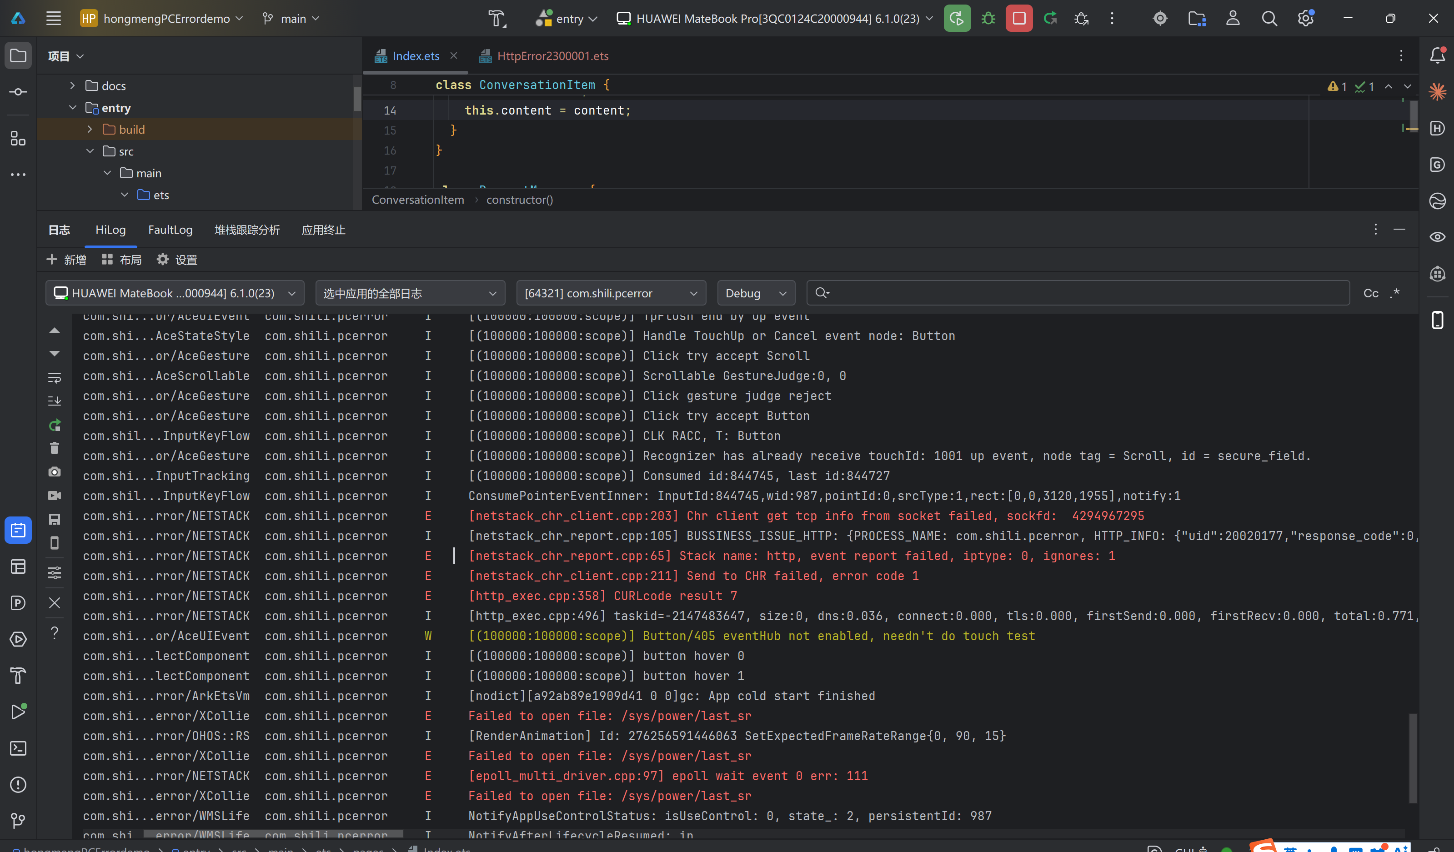The width and height of the screenshot is (1454, 852).
Task: Click the 新增 add button
Action: (66, 260)
